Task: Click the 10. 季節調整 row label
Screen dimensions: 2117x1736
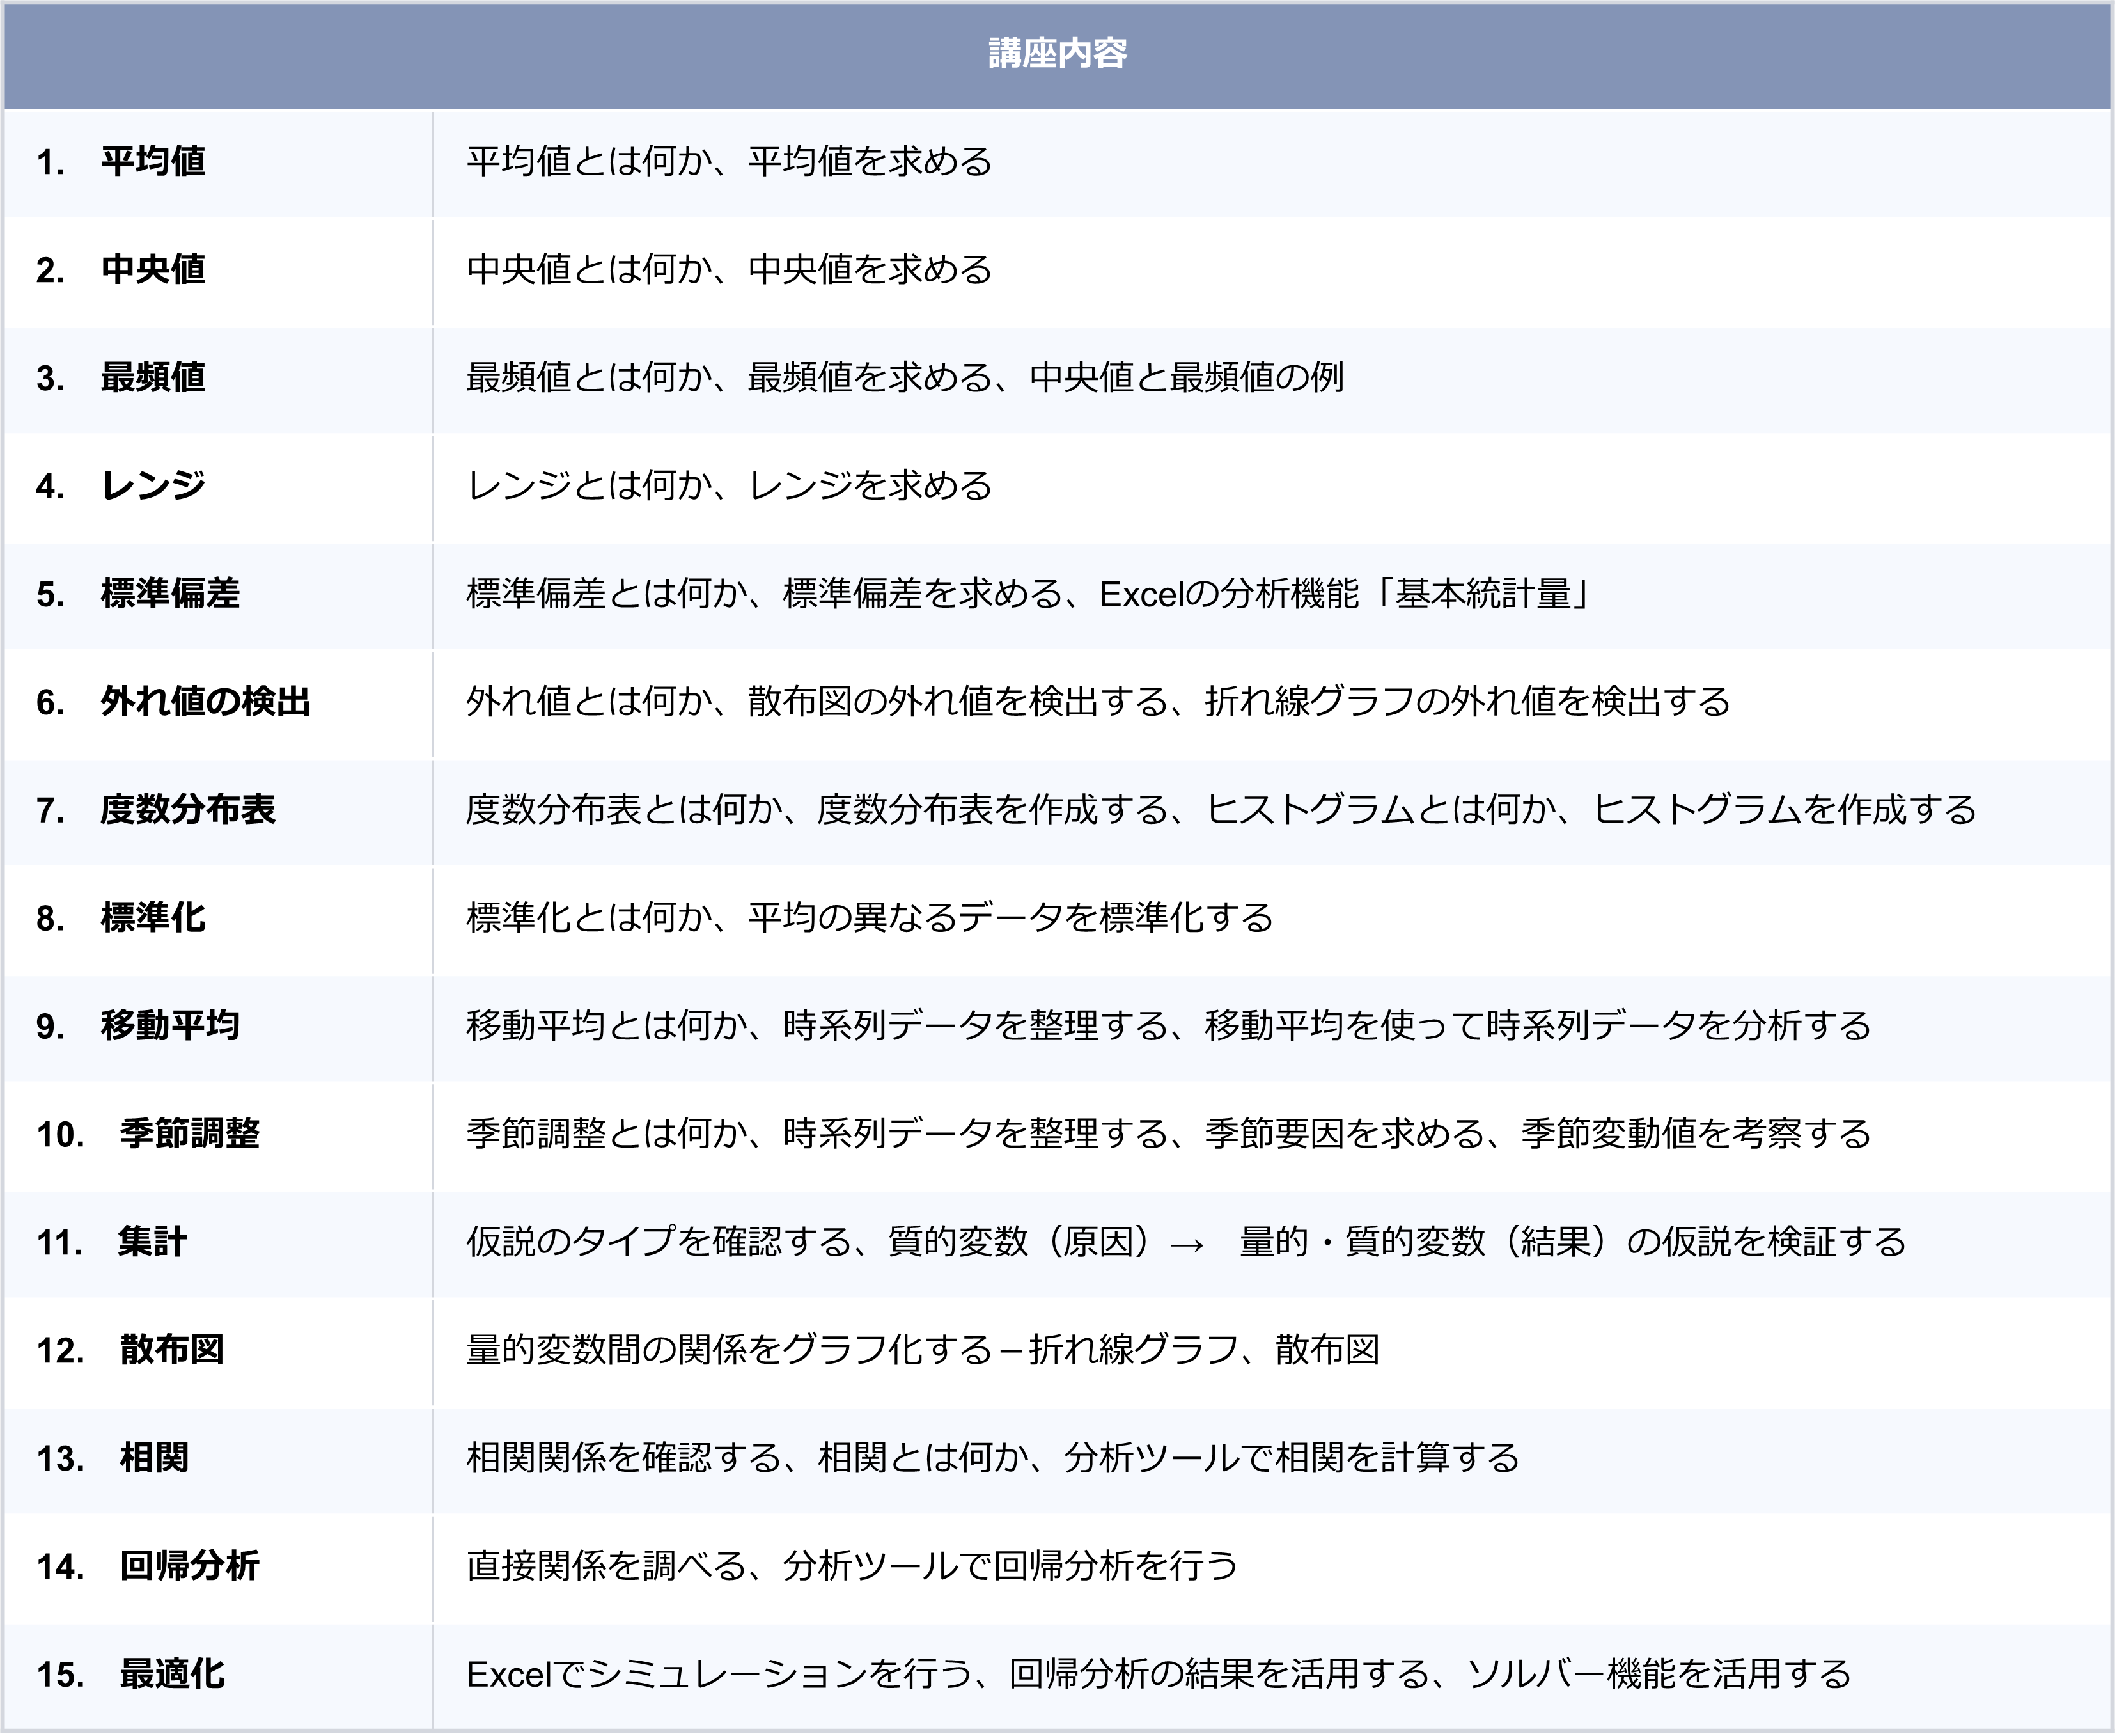Action: coord(148,1133)
